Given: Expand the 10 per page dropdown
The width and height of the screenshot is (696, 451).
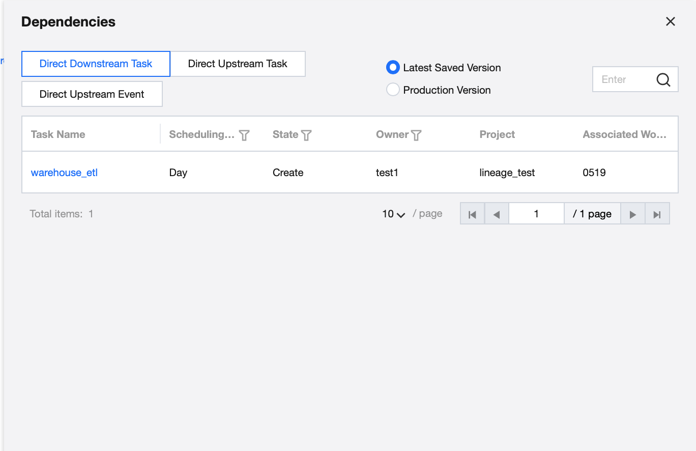Looking at the screenshot, I should (x=394, y=214).
